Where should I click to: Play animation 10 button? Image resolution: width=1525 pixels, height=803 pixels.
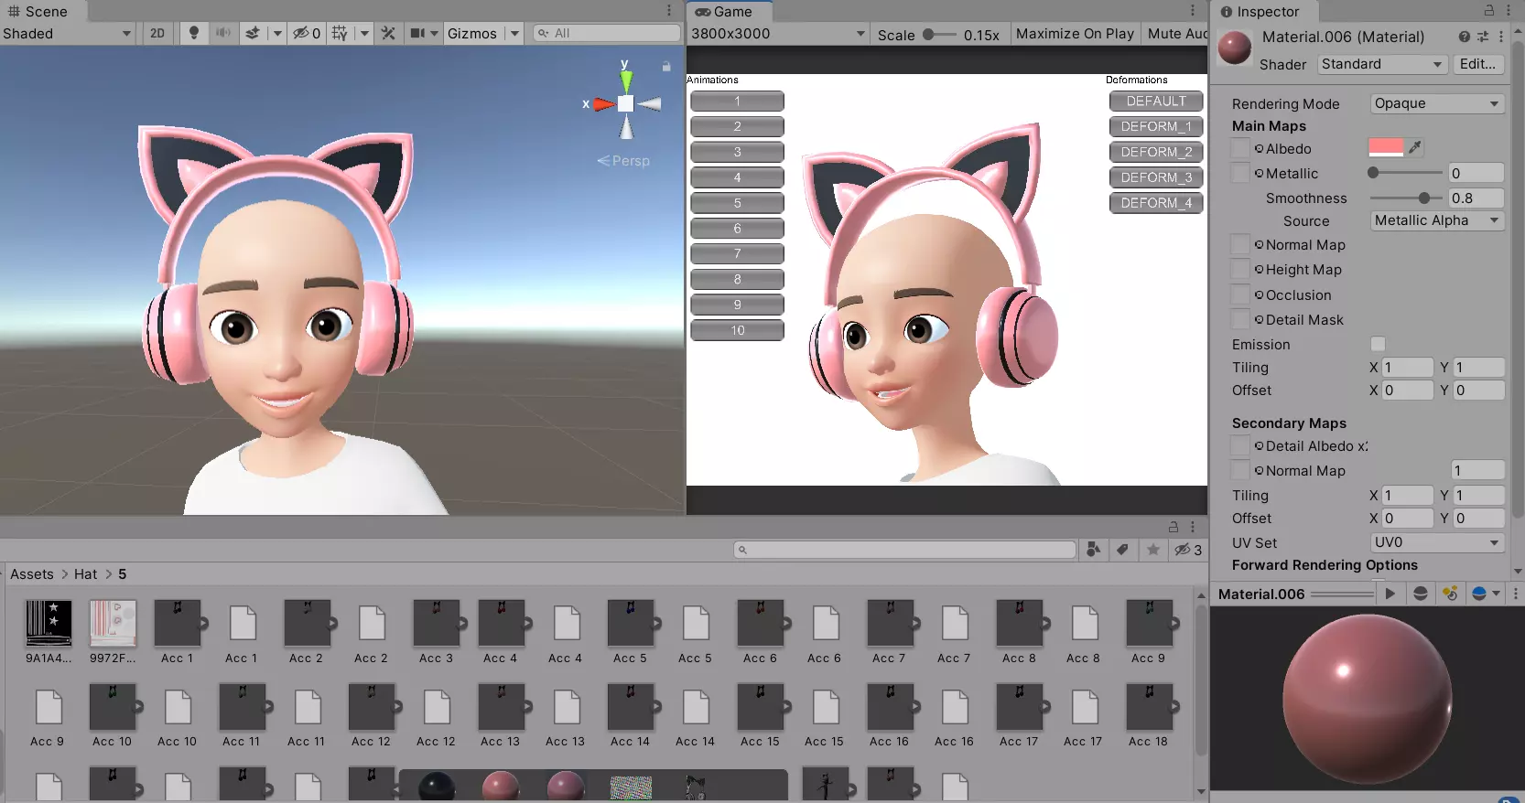tap(737, 330)
